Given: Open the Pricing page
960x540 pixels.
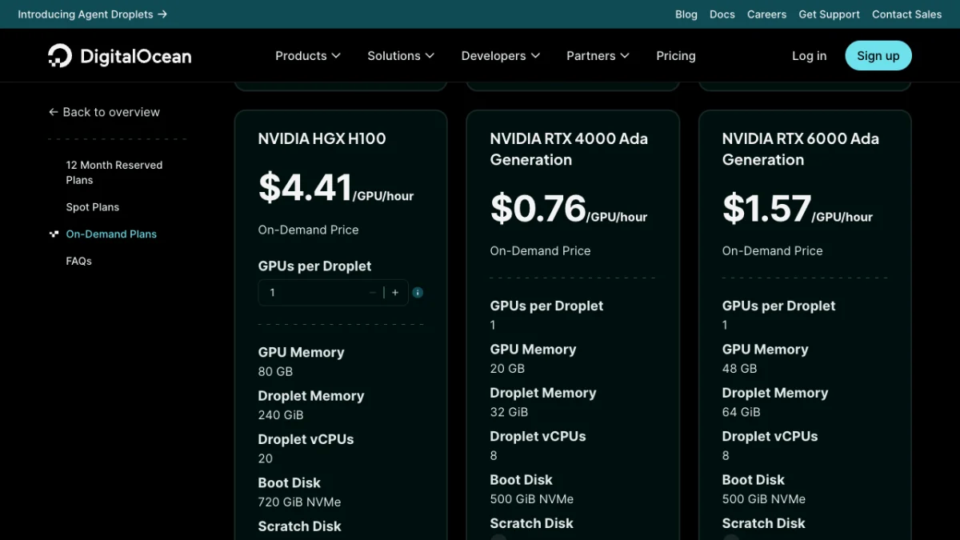Looking at the screenshot, I should (x=676, y=56).
